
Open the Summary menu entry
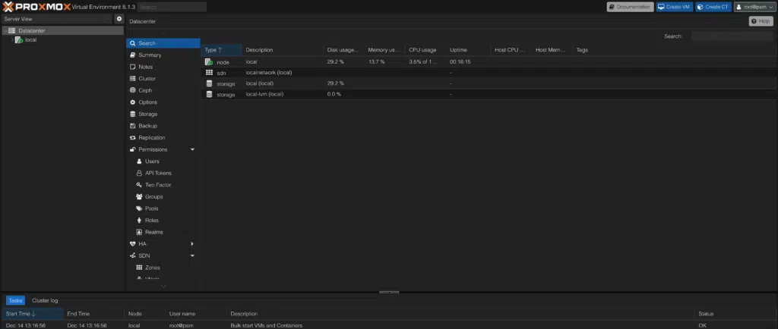coord(163,55)
